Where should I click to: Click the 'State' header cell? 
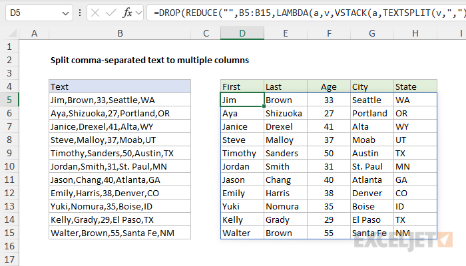point(415,86)
